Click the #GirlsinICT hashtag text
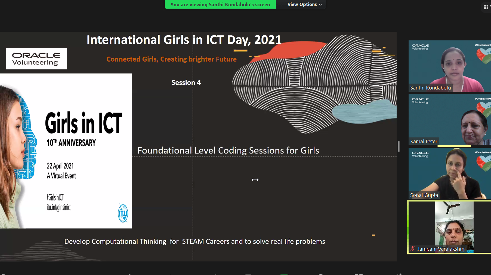 [55, 197]
